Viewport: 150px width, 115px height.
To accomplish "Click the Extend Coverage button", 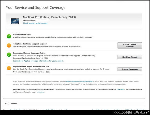I will coord(130,69).
